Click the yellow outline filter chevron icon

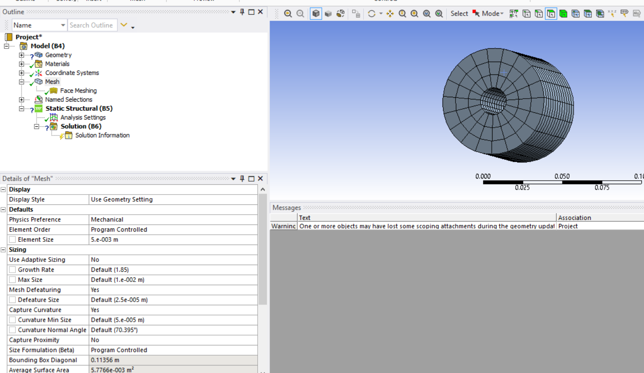point(124,25)
